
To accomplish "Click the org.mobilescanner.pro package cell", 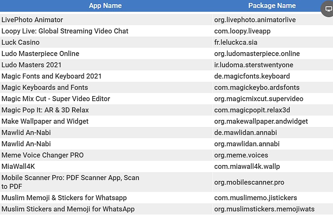I will tap(249, 183).
